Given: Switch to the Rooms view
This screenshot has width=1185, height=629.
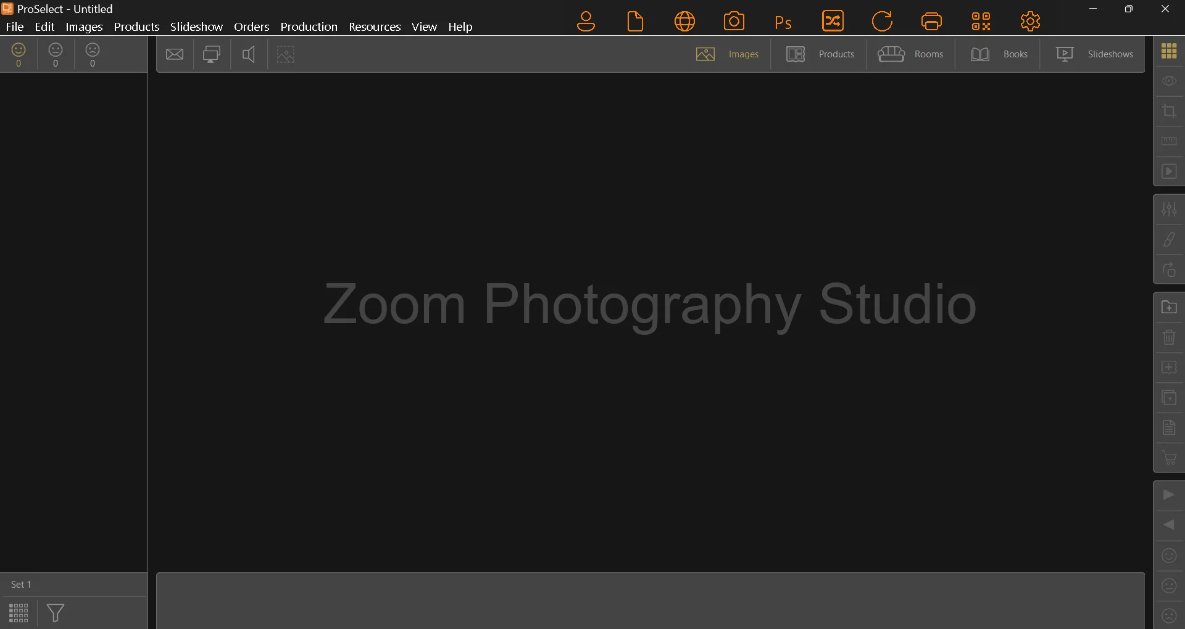Looking at the screenshot, I should pos(910,54).
